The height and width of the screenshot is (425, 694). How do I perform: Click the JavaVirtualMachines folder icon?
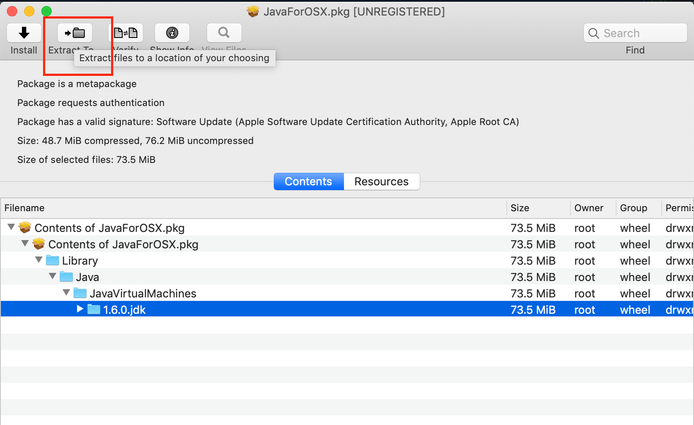tap(80, 293)
